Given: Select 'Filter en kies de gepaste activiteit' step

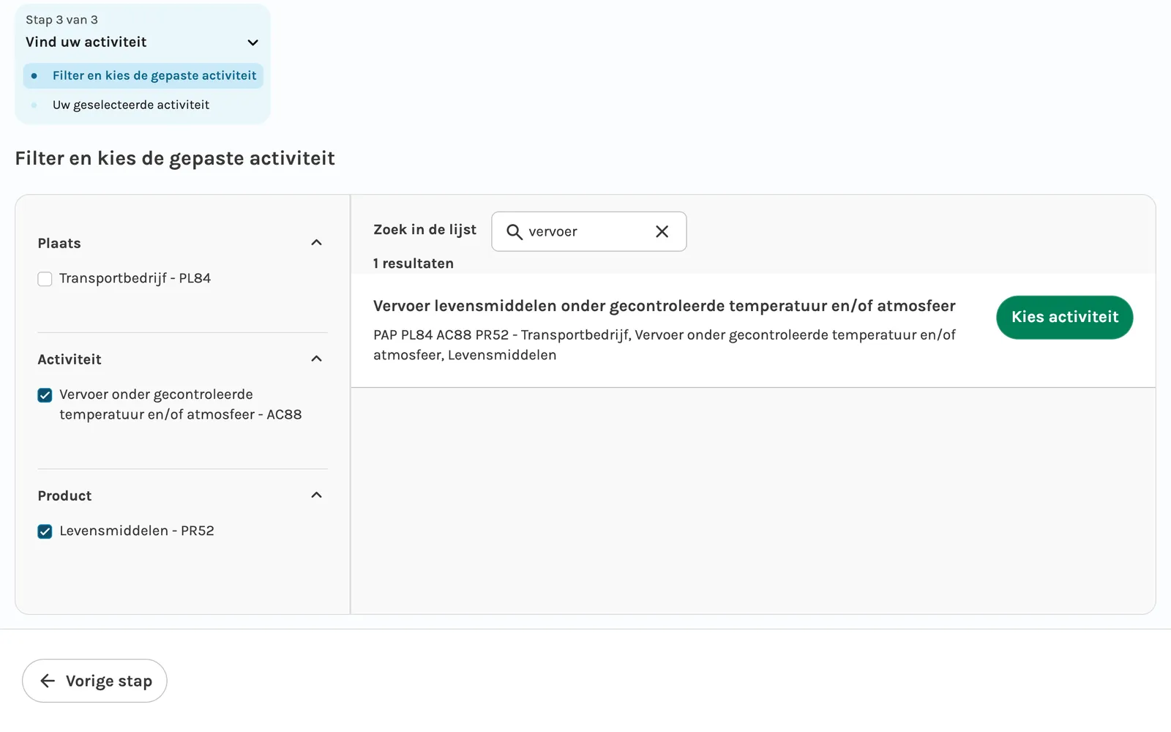Looking at the screenshot, I should 143,75.
